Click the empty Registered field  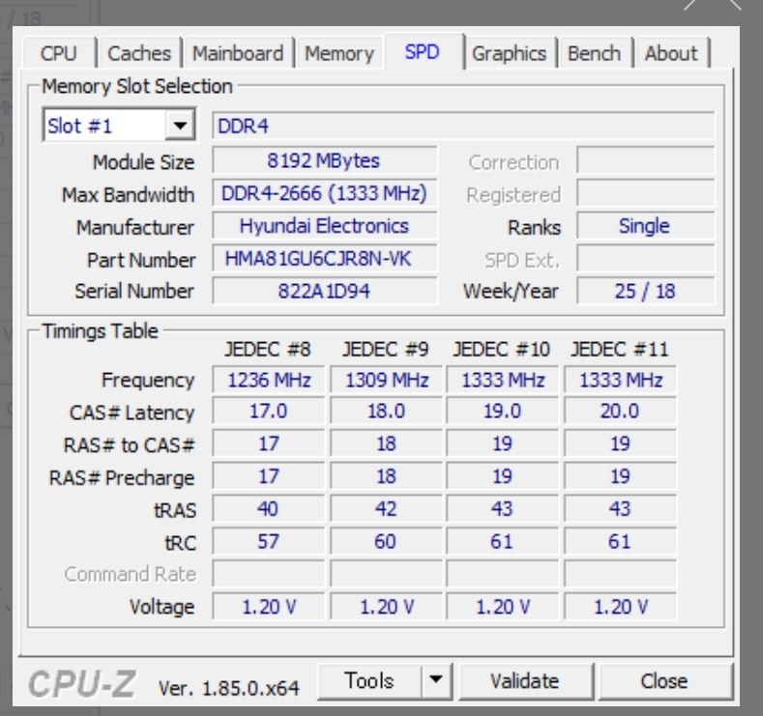[x=645, y=193]
